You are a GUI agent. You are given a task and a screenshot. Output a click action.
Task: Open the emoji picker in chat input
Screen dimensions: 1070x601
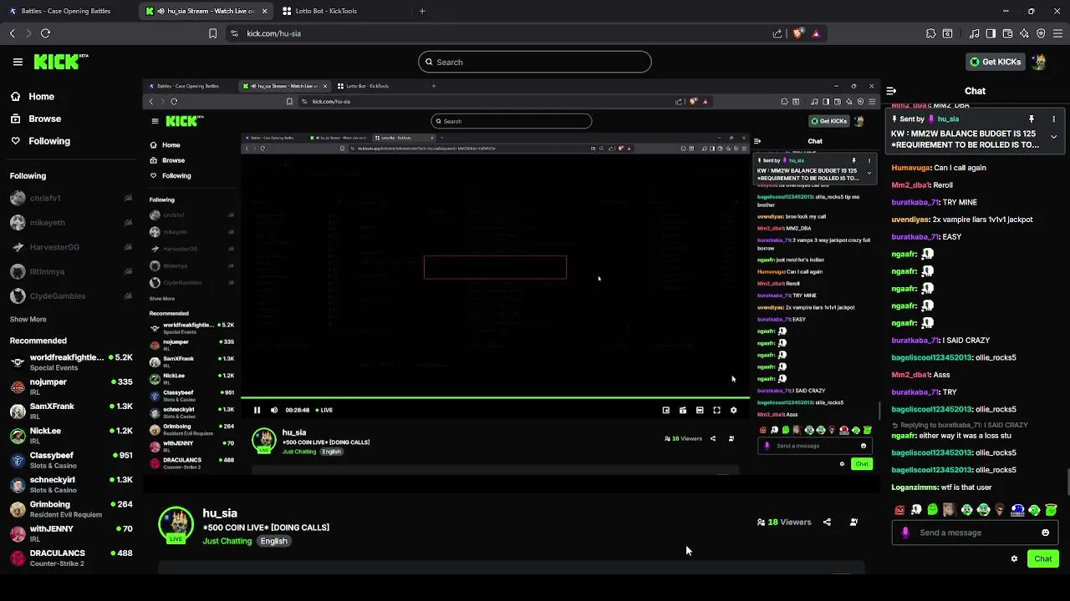pyautogui.click(x=1045, y=533)
